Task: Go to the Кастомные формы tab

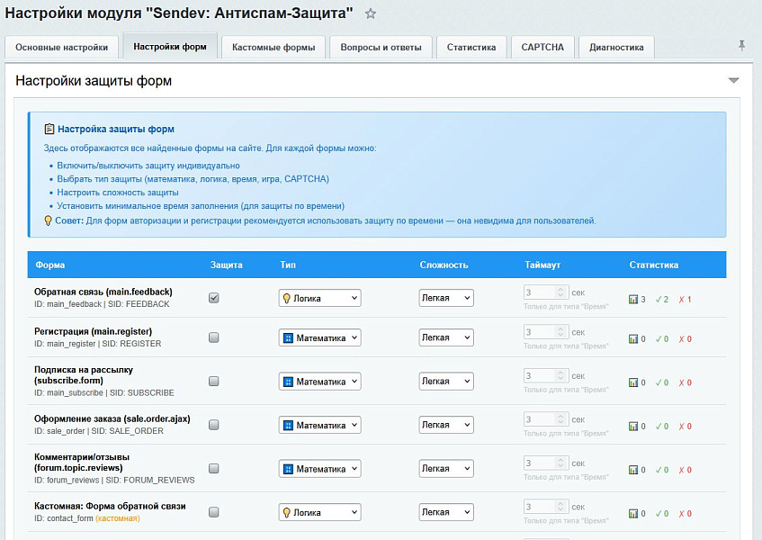Action: tap(273, 48)
